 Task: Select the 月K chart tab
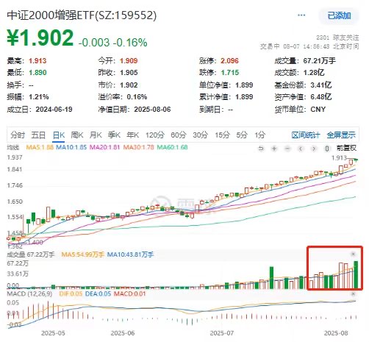(x=96, y=135)
